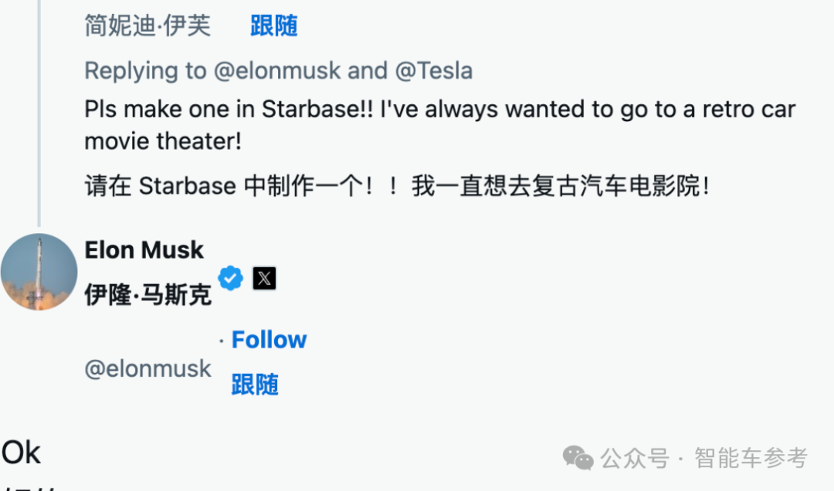Click the "Ok" reply text
Screen dimensions: 834x491
(x=21, y=452)
